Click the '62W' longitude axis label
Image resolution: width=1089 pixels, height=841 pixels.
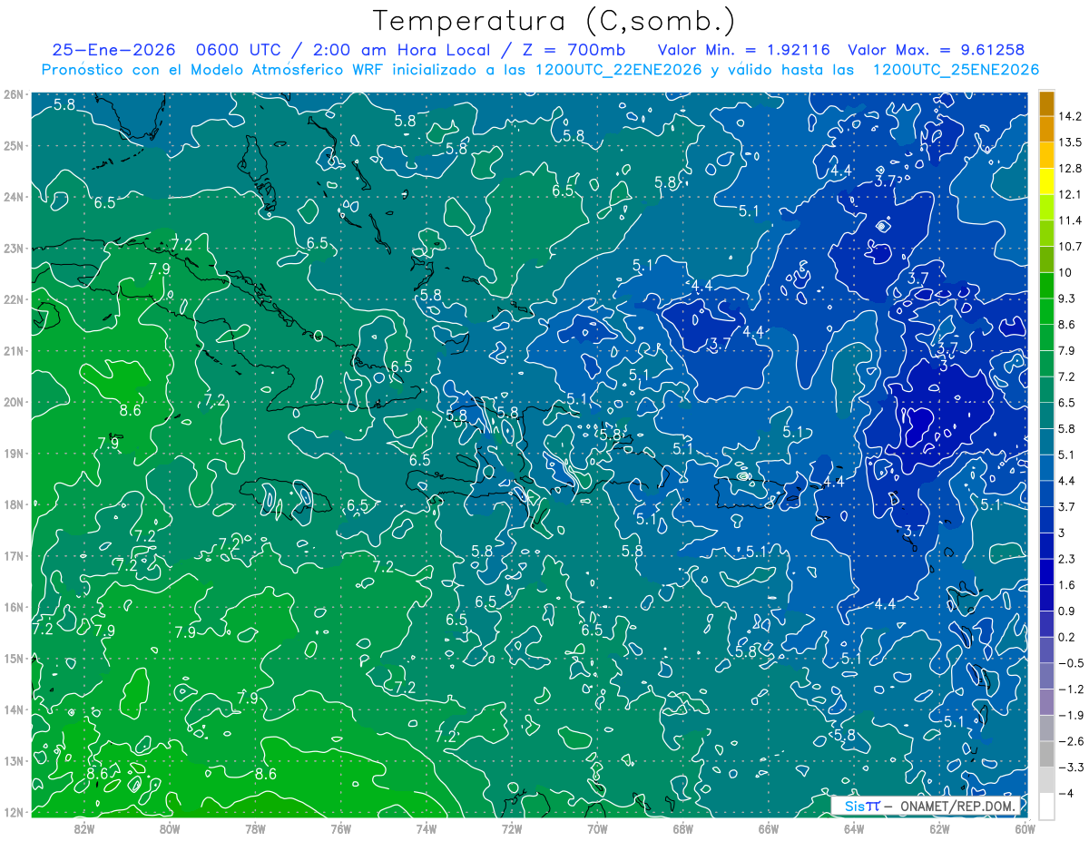[939, 828]
